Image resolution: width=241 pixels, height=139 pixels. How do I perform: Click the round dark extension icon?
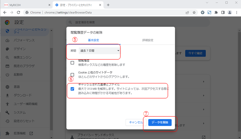coord(203,12)
